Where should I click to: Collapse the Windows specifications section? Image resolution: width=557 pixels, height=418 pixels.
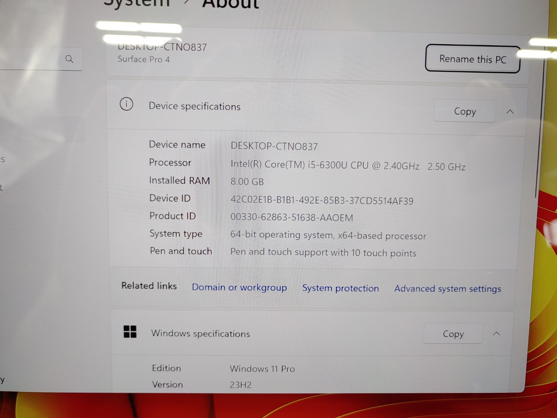tap(496, 334)
